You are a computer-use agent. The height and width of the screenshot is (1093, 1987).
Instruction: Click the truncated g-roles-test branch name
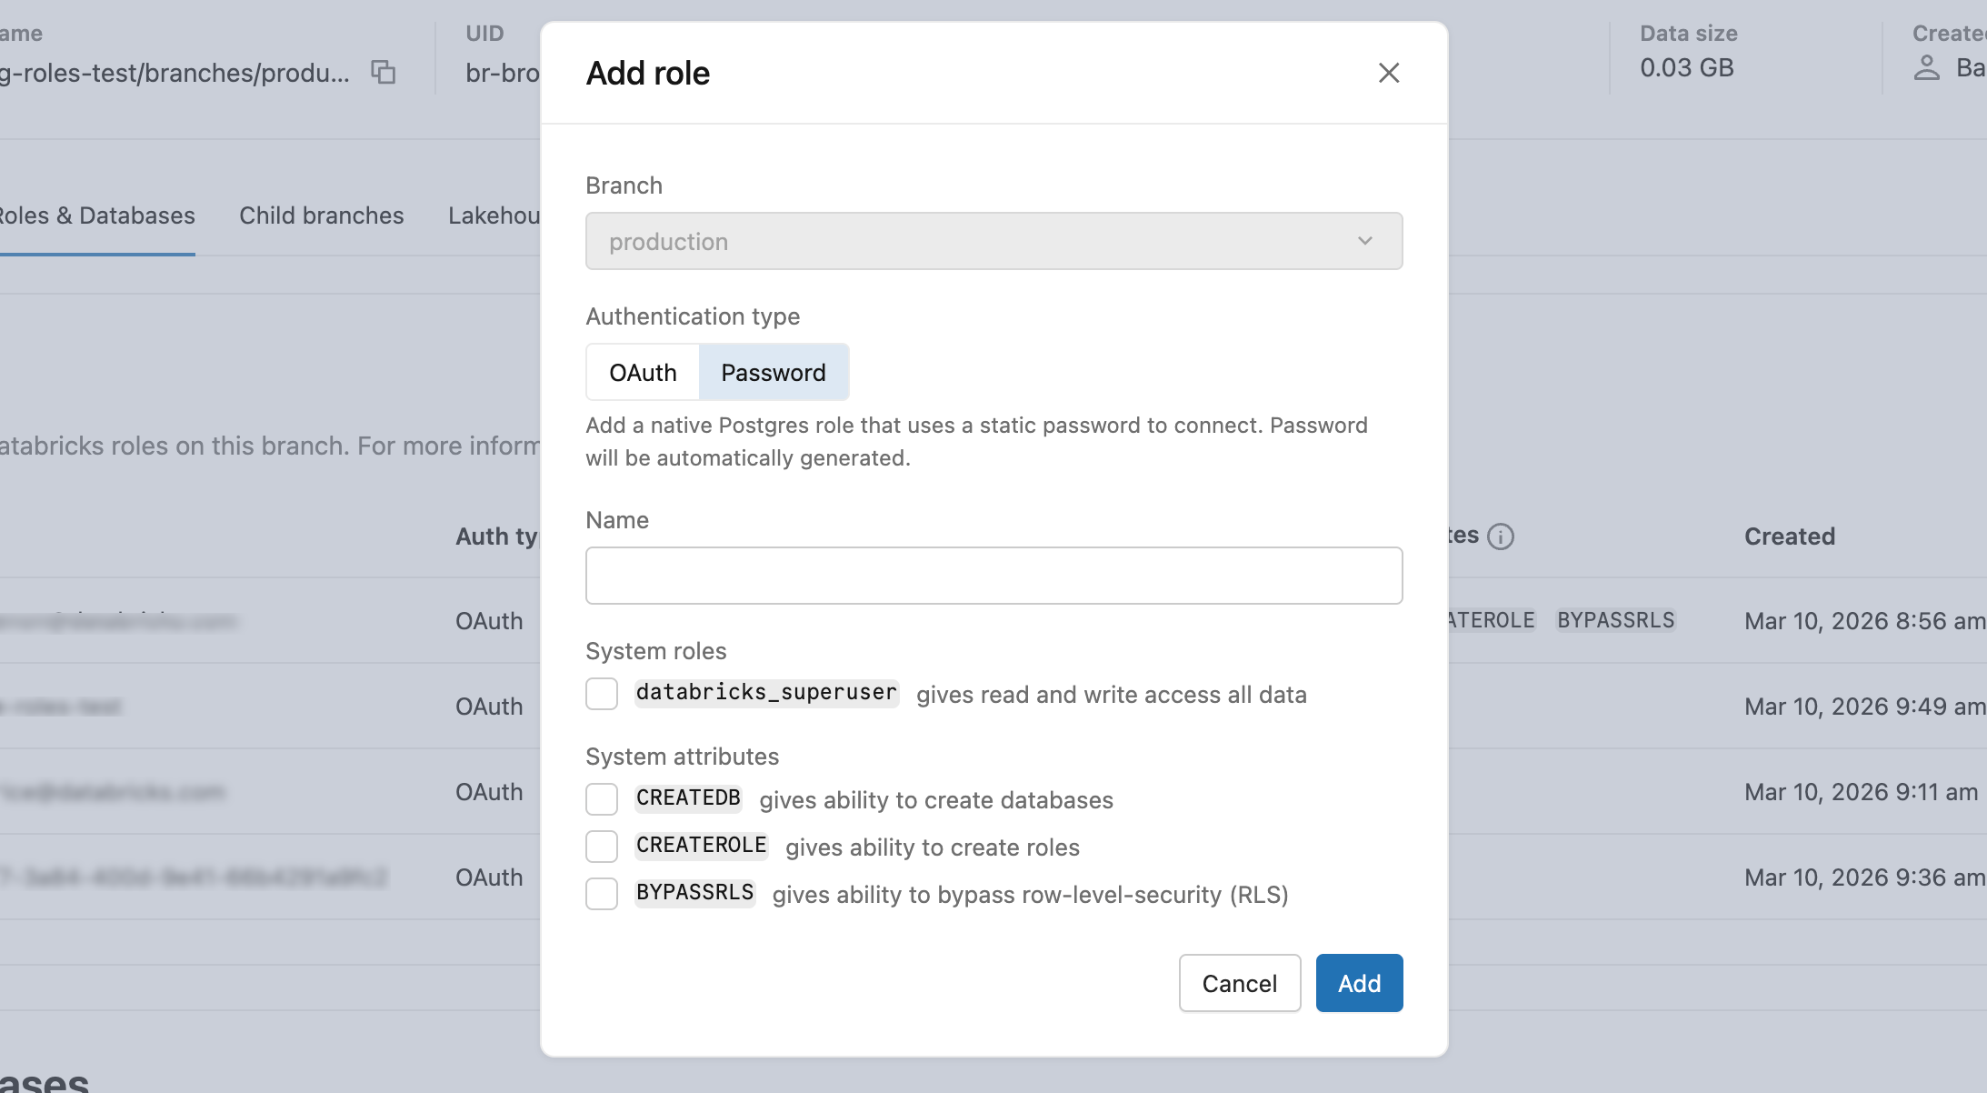tap(175, 73)
